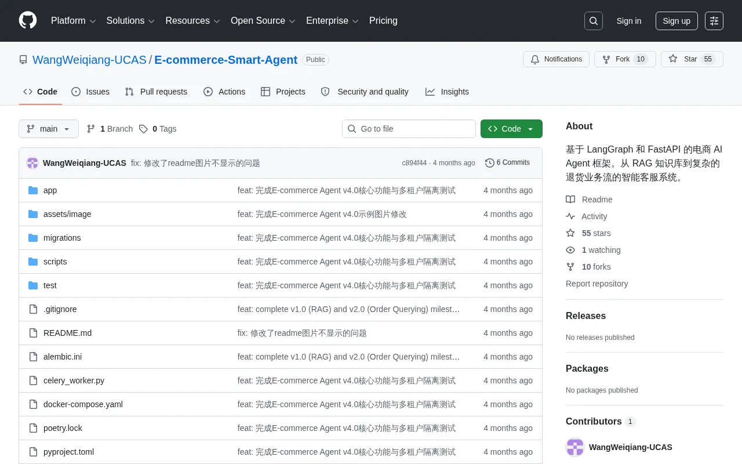
Task: Expand the Open Source menu
Action: click(263, 21)
